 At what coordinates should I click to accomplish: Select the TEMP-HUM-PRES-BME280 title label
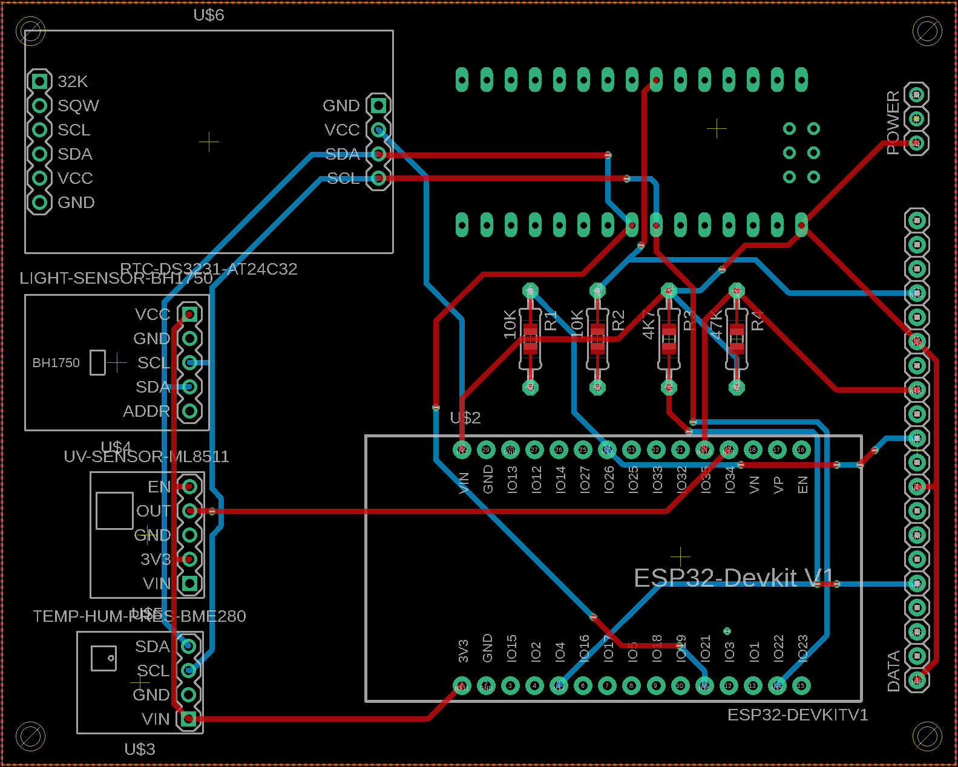click(x=139, y=616)
